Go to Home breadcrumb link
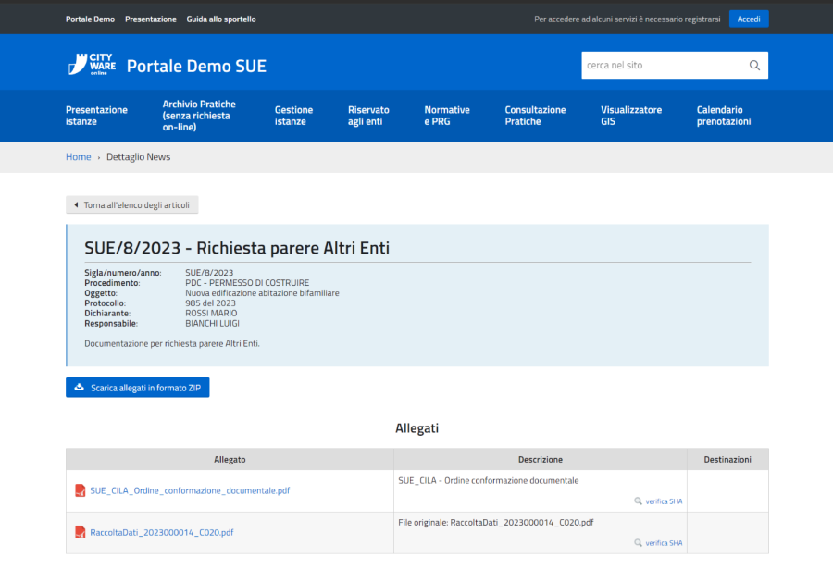 tap(78, 157)
